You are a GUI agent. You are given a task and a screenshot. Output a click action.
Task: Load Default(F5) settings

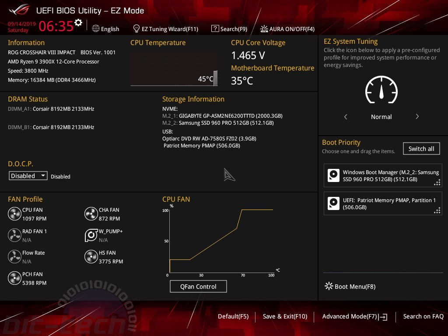point(233,316)
